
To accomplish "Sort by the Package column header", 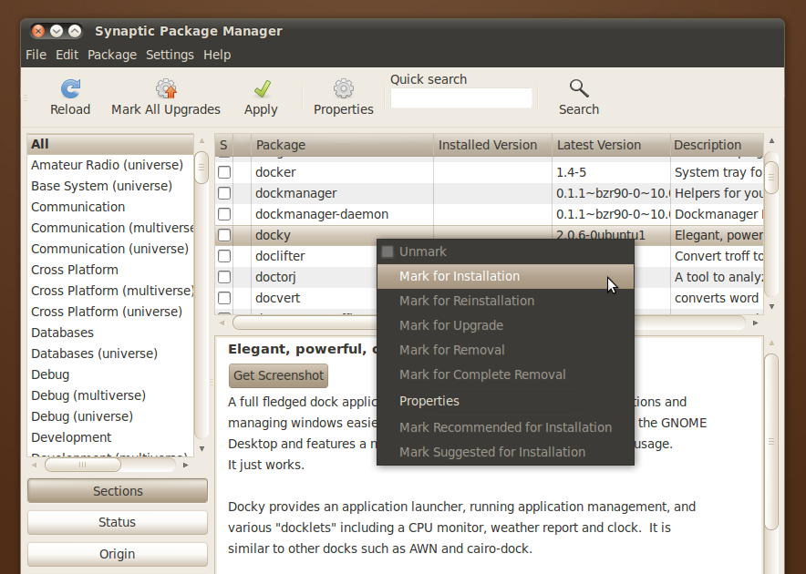I will tap(342, 145).
